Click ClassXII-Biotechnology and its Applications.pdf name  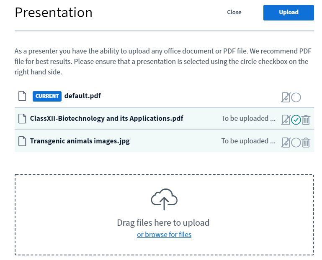coord(107,119)
